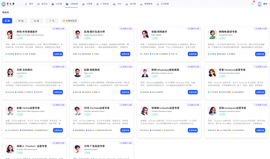Click 方坤's avatar on 广告投放专家 card
The image size is (270, 159).
pos(77,149)
